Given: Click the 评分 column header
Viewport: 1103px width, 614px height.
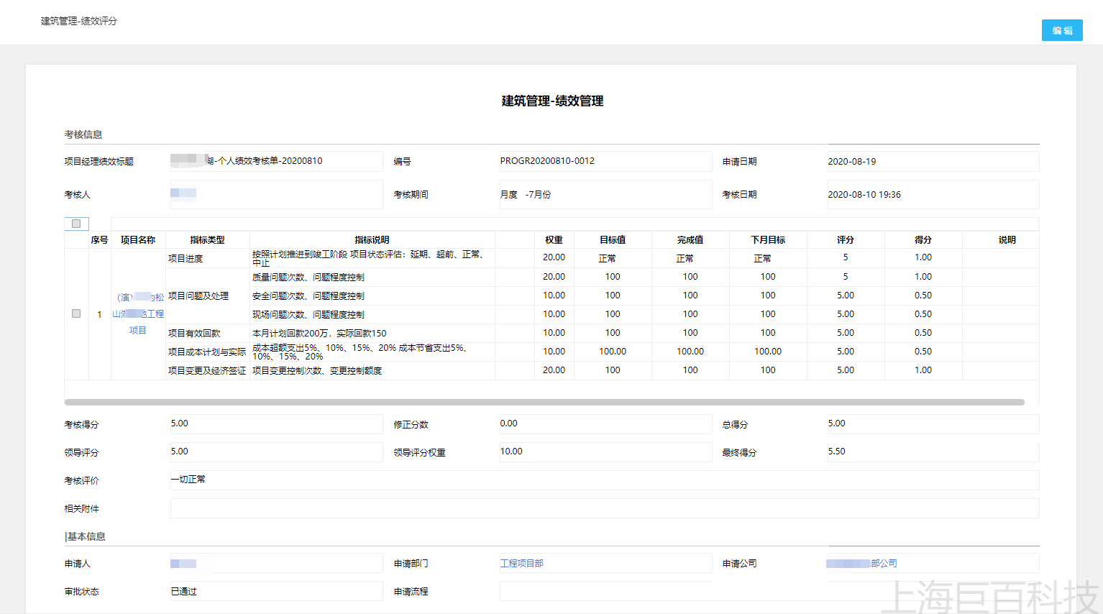Looking at the screenshot, I should [x=846, y=239].
